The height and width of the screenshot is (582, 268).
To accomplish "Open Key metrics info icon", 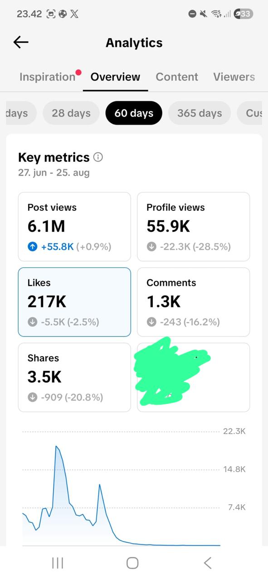I will (98, 157).
